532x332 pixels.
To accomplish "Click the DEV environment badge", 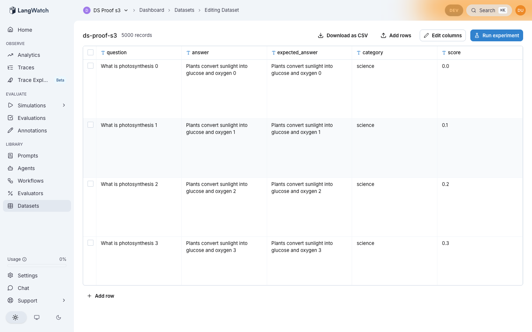I will [x=454, y=10].
